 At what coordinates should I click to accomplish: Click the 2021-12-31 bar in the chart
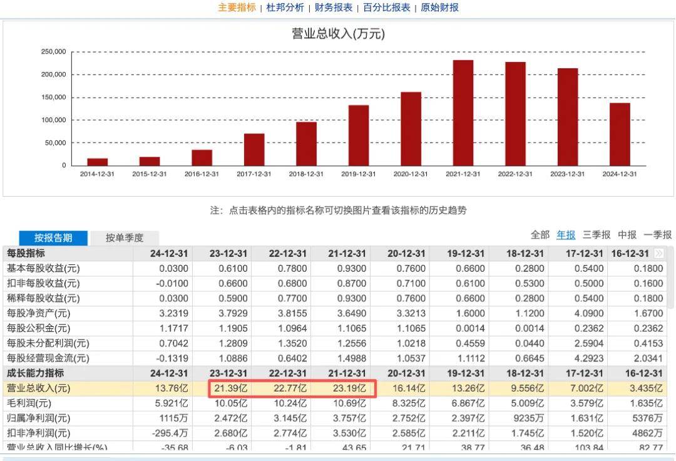pos(463,113)
